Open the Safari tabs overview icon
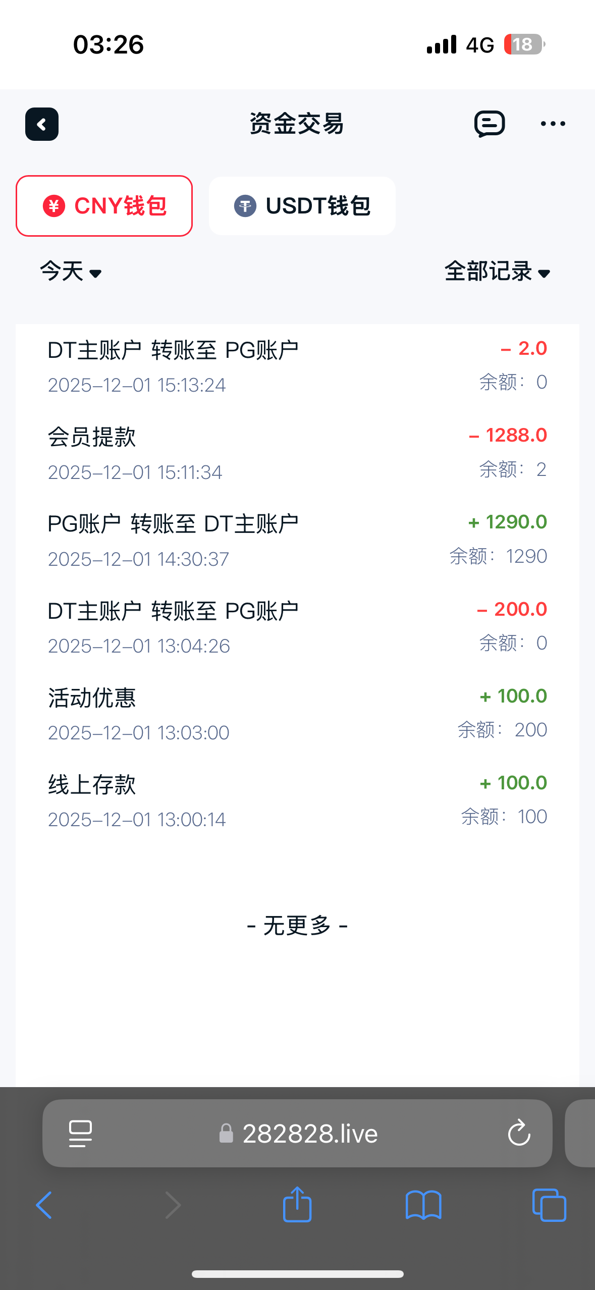 pos(549,1205)
